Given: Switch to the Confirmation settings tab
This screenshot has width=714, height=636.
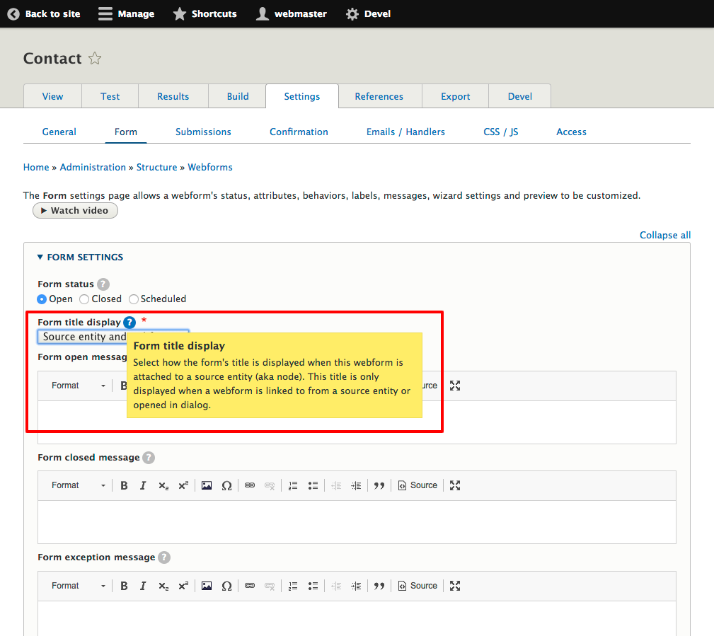Looking at the screenshot, I should pyautogui.click(x=299, y=132).
